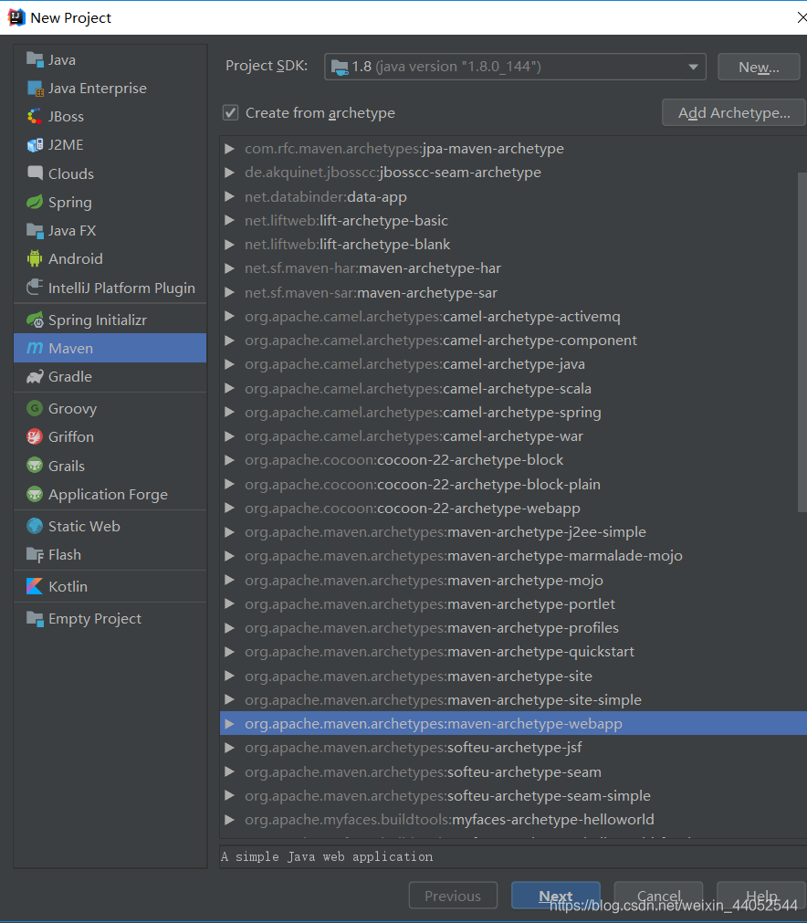Select camel-archetype-war row

coord(513,436)
